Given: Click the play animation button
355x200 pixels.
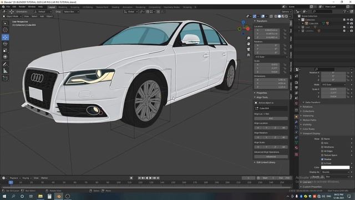Looking at the screenshot, I should pos(150,178).
